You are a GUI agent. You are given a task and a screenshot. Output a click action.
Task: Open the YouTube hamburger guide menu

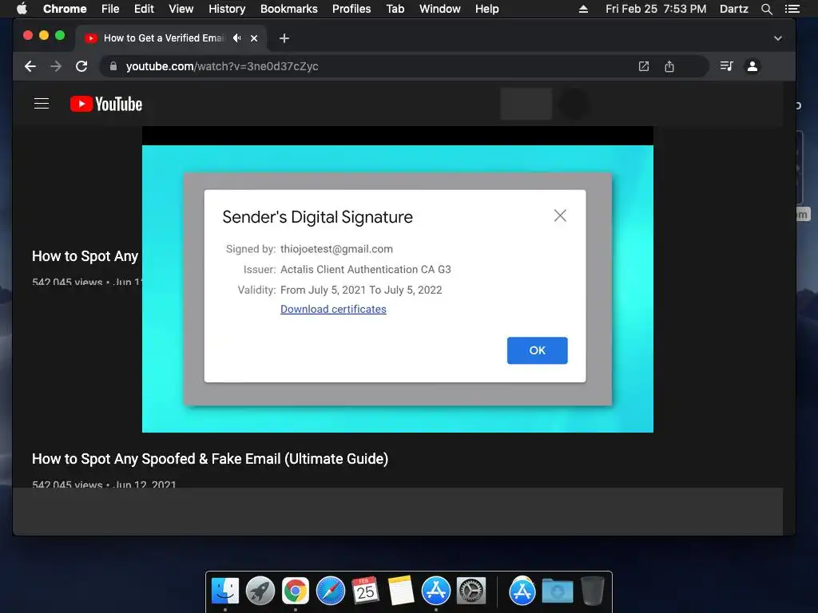pos(42,104)
